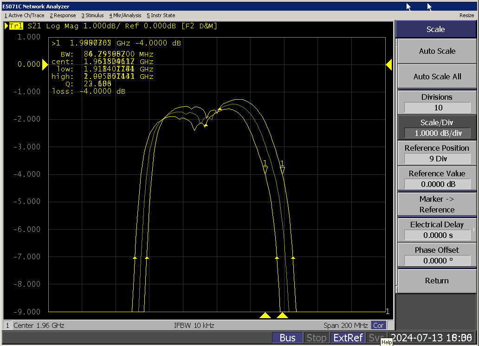Toggle the ExtRef status indicator

coord(349,338)
